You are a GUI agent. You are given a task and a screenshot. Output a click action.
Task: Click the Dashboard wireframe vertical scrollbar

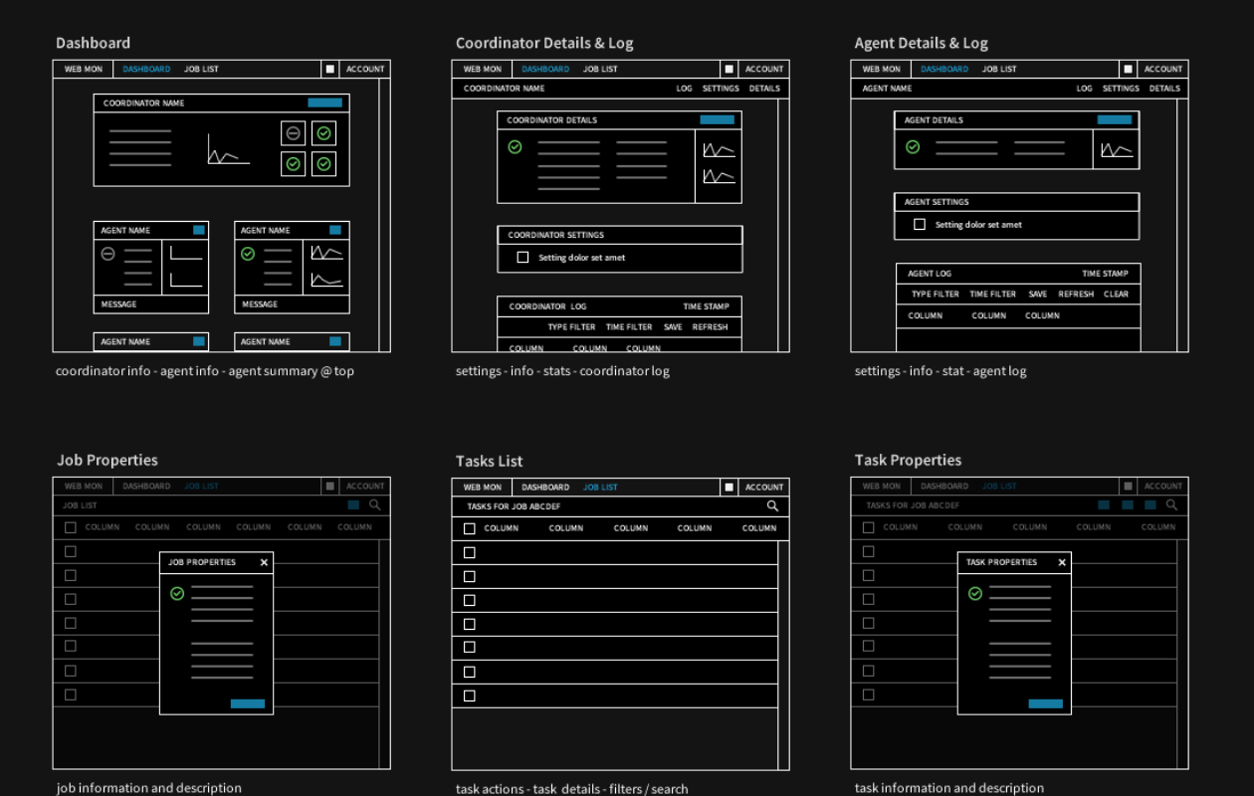point(384,215)
